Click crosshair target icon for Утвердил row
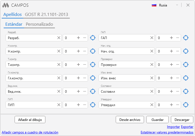The width and height of the screenshot is (195, 136). tap(185, 105)
